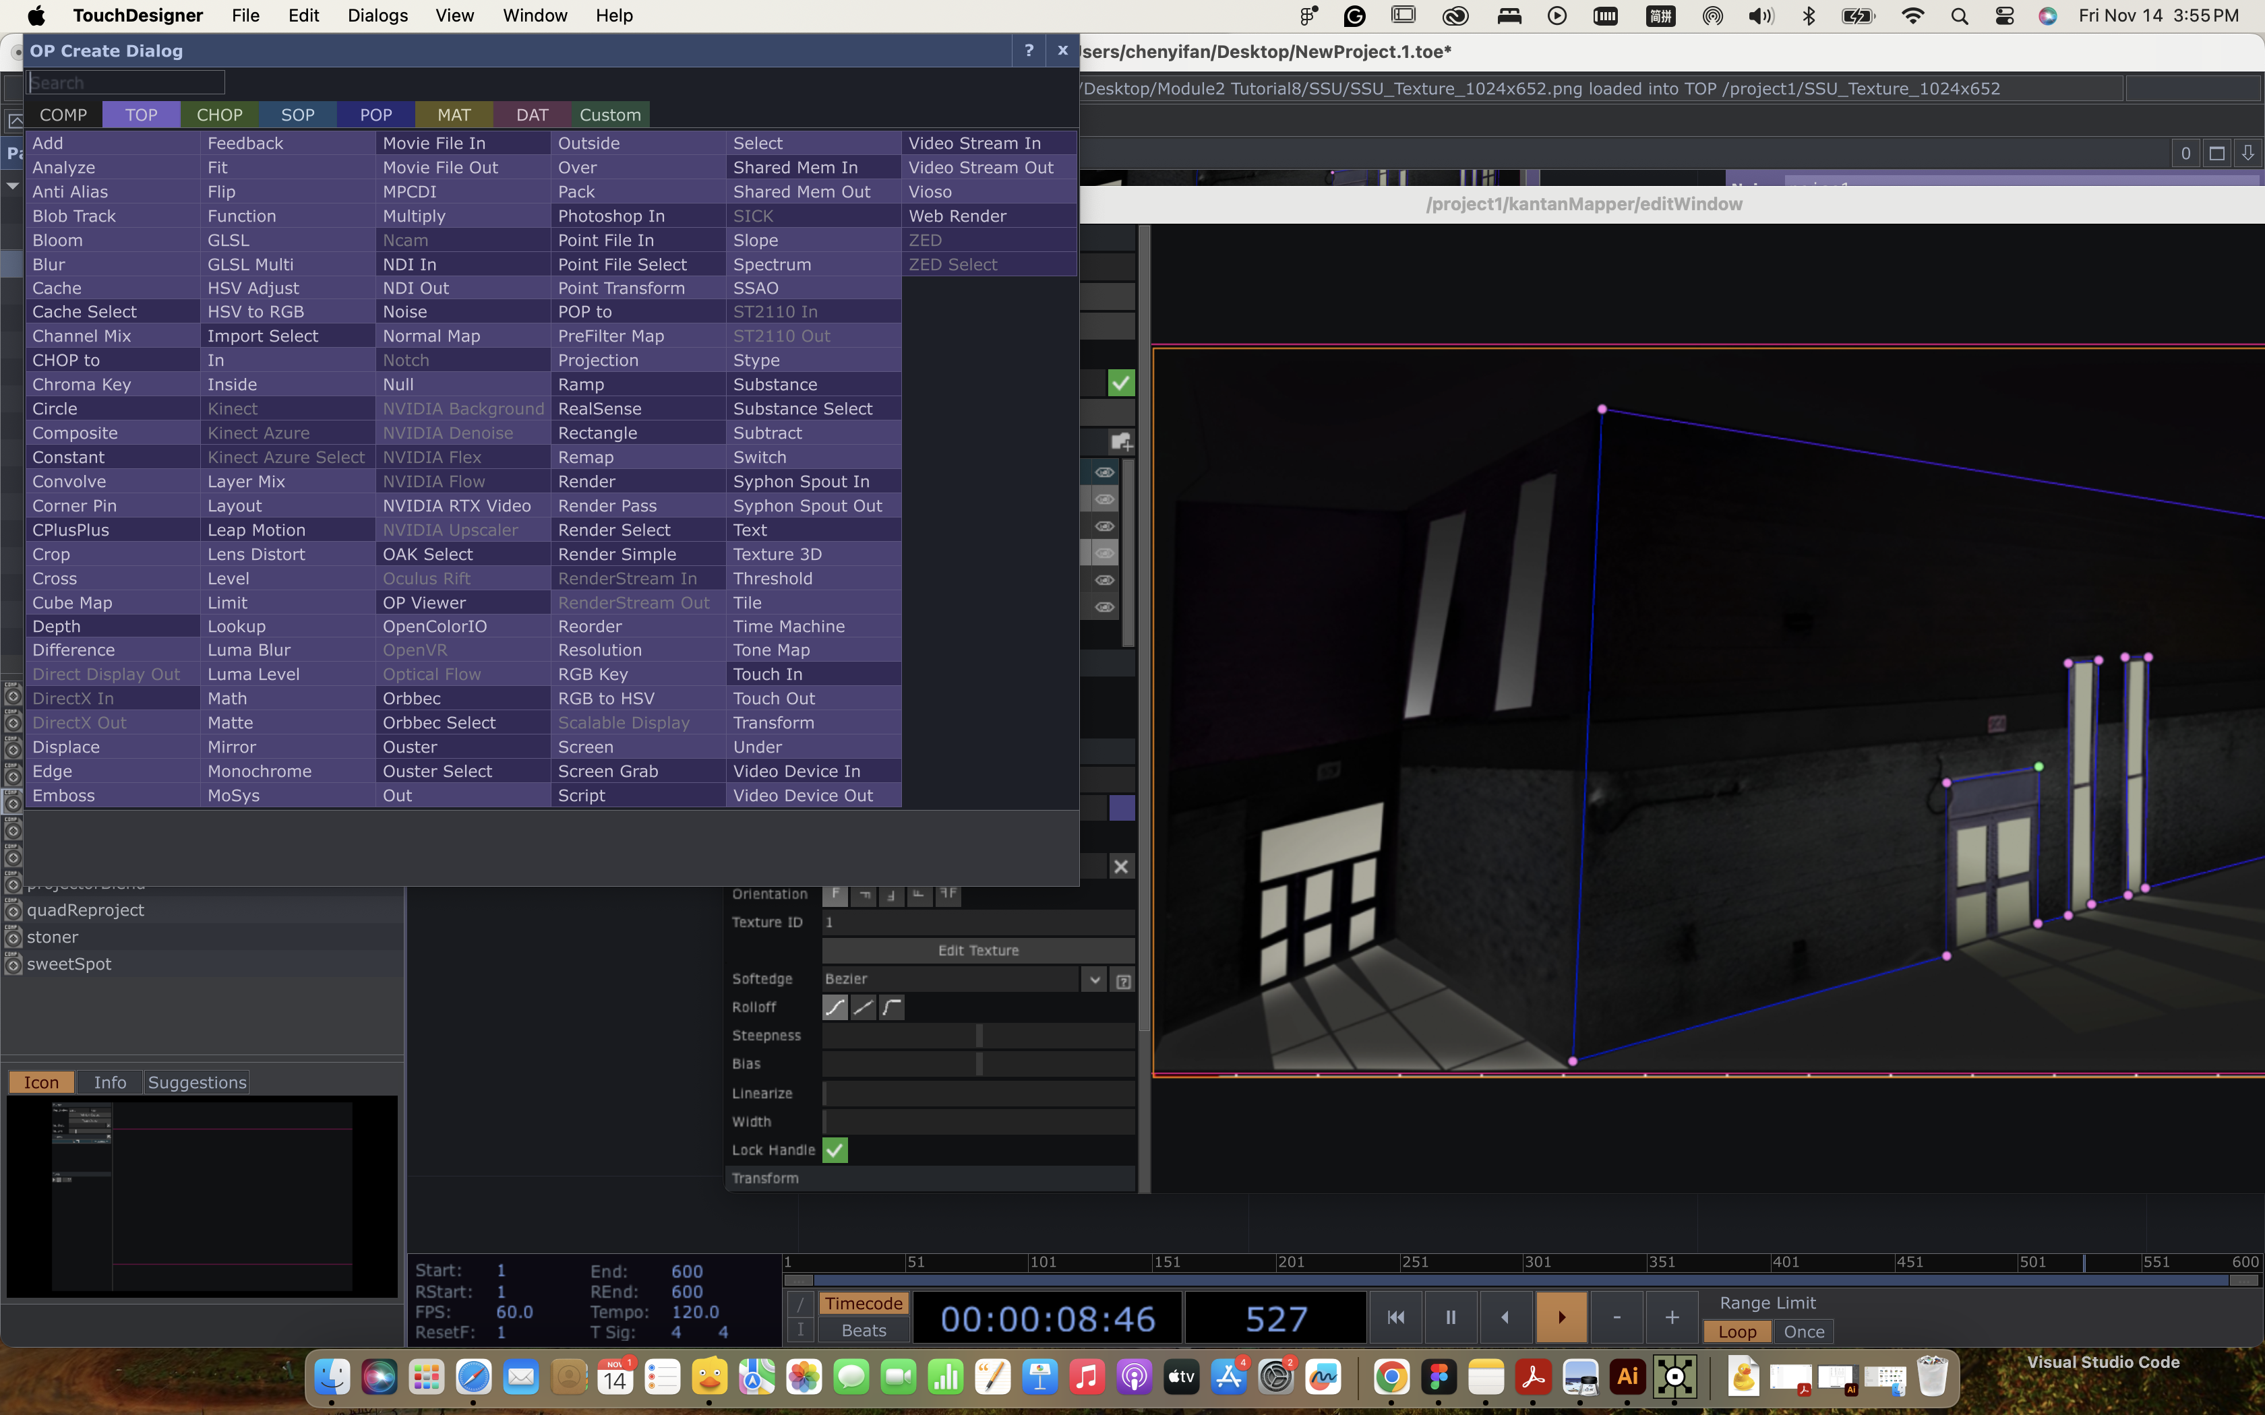Create a Noise TOP operator
Image resolution: width=2265 pixels, height=1415 pixels.
(x=404, y=311)
